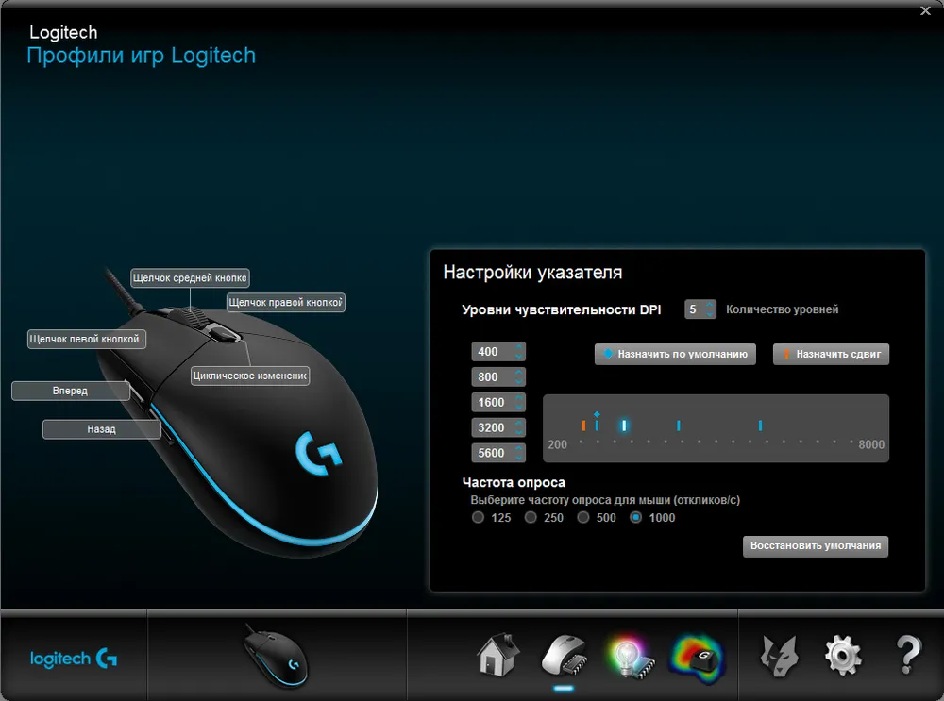Click the Logitech G logo in bottom bar
Image resolution: width=944 pixels, height=701 pixels.
(x=74, y=659)
